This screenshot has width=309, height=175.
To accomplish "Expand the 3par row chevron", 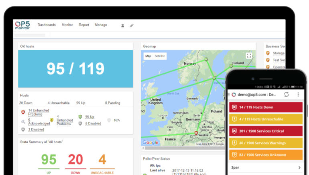I will click(x=299, y=167).
